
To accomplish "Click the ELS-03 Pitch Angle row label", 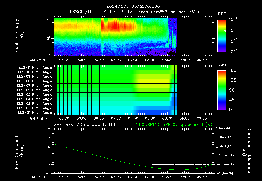I will [35, 104].
